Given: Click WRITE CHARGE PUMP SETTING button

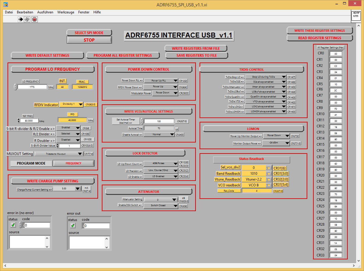Looking at the screenshot, I should click(53, 181).
